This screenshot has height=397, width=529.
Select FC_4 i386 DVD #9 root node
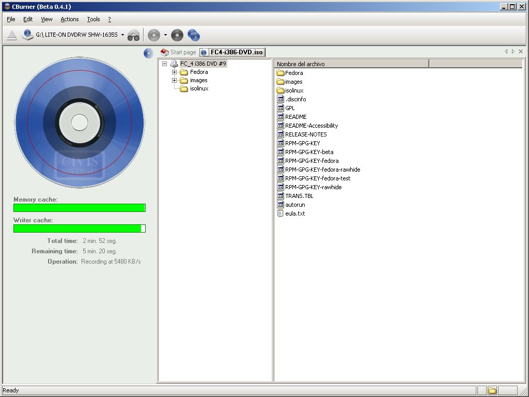(203, 64)
